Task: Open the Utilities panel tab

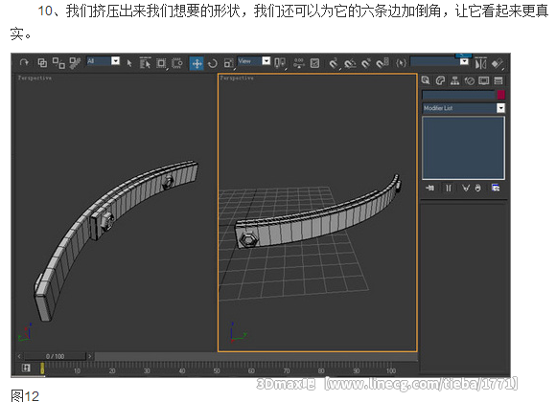Action: 498,80
